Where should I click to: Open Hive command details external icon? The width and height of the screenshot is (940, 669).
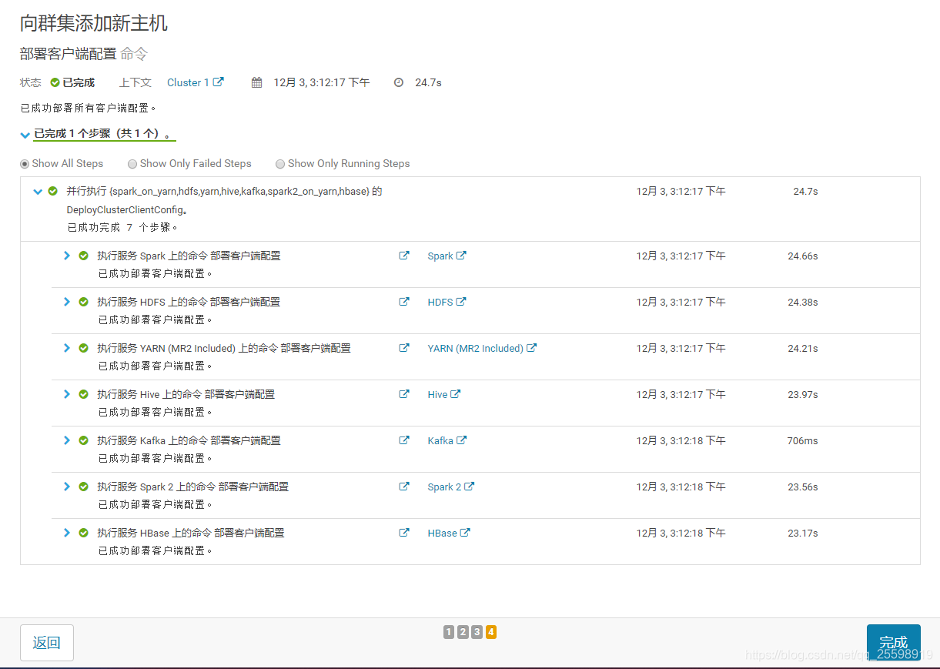tap(404, 394)
